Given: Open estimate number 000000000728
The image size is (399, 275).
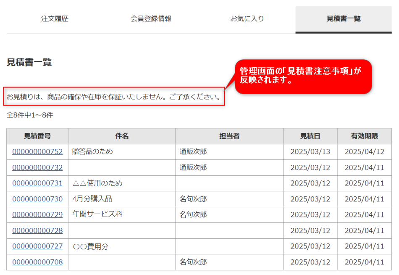Looking at the screenshot, I should [37, 230].
